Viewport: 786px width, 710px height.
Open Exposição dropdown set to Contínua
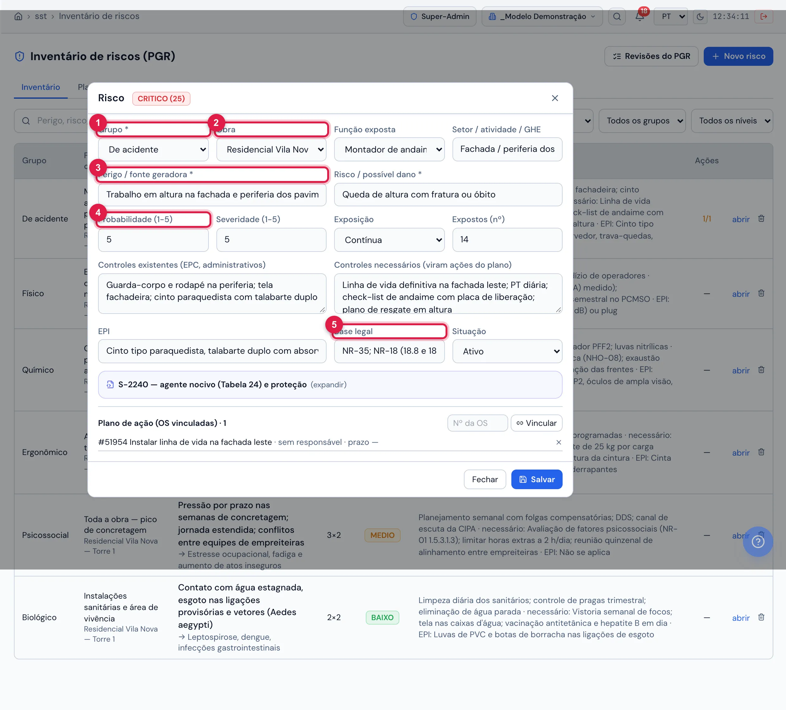pyautogui.click(x=389, y=240)
